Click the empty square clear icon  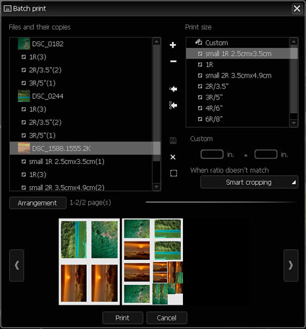(x=174, y=173)
